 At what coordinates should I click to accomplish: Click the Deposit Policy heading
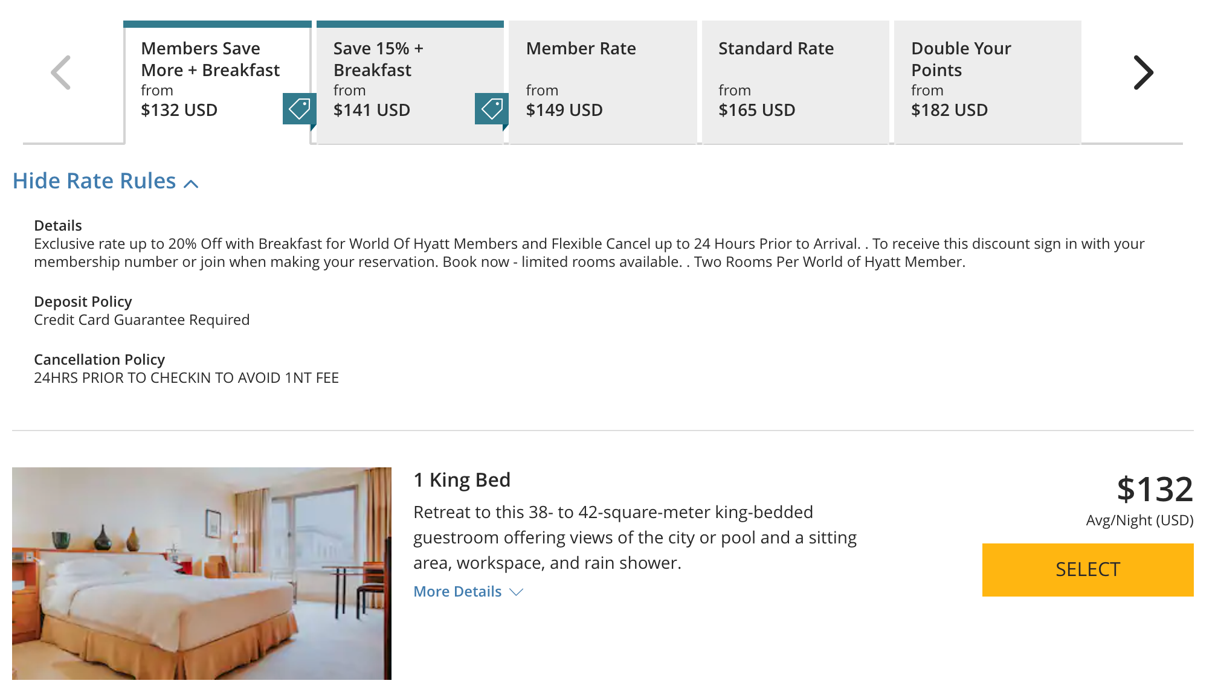point(83,302)
